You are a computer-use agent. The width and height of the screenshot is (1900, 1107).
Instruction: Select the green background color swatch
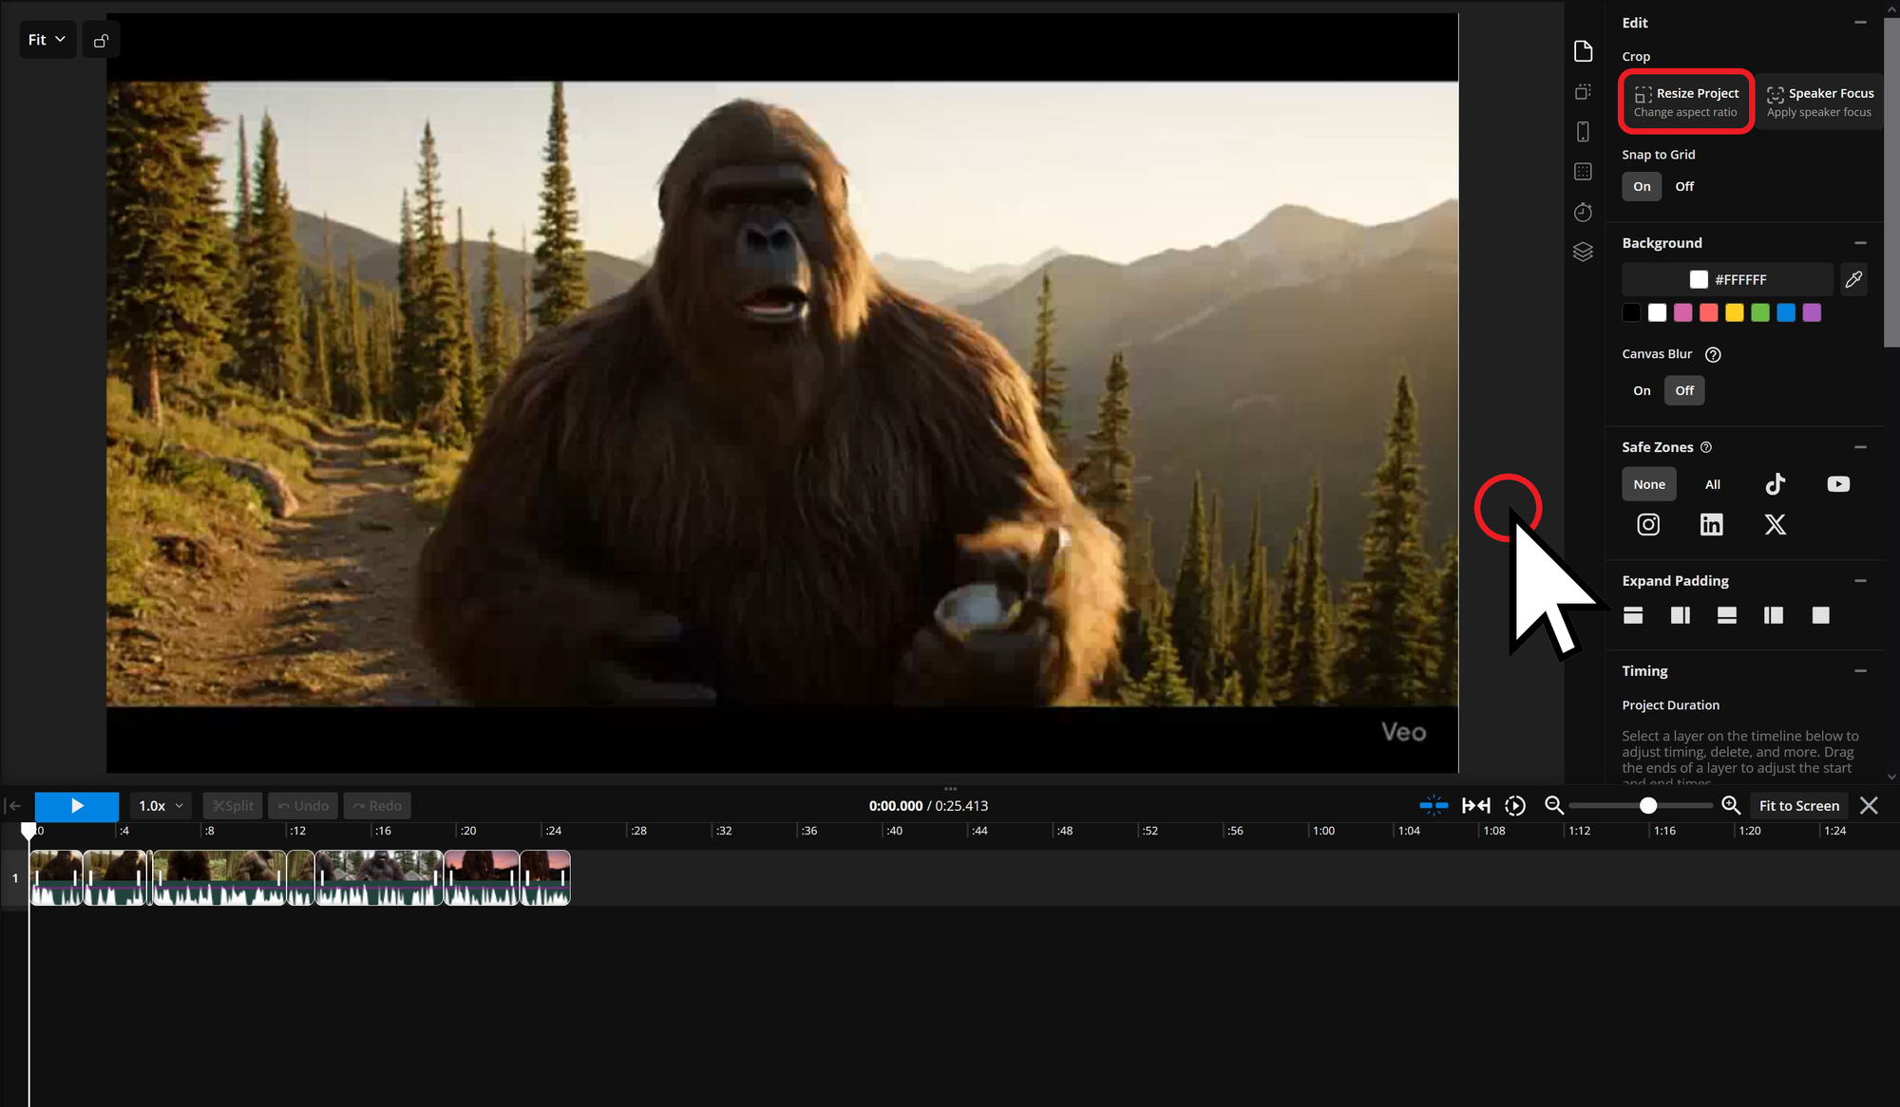tap(1759, 312)
